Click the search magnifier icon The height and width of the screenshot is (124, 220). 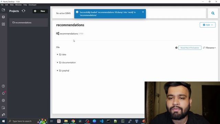[x=213, y=13]
